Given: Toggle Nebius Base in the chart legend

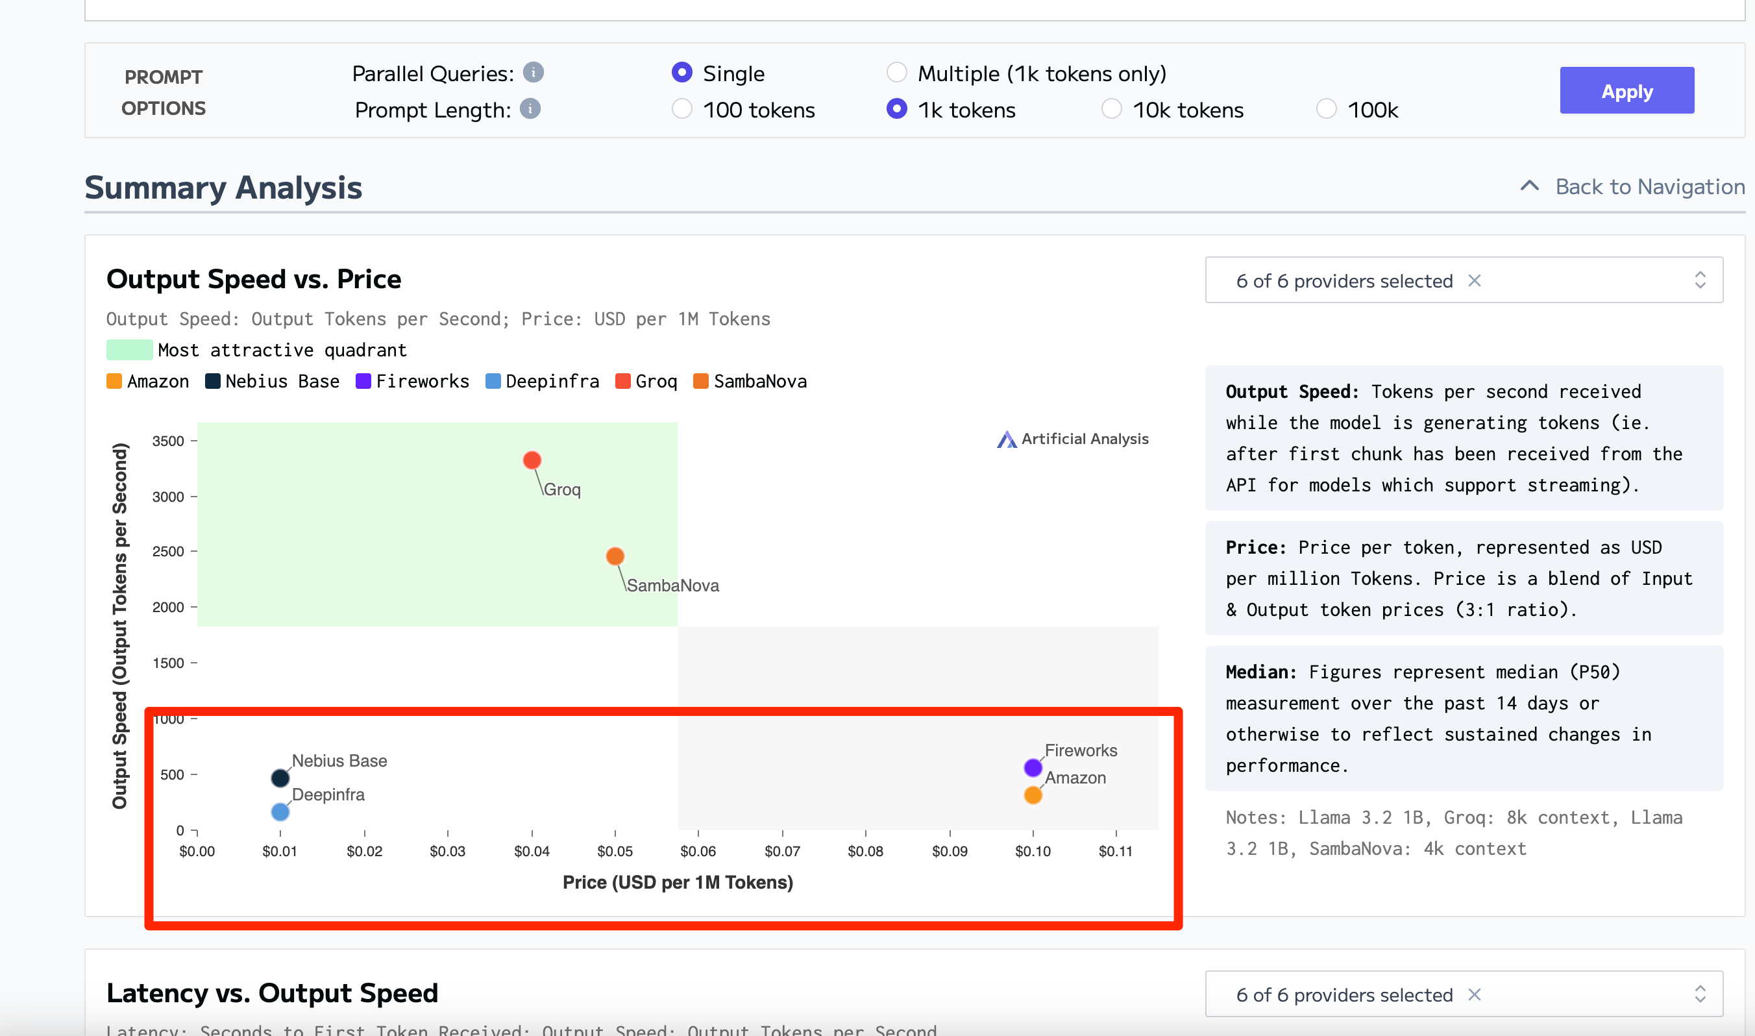Looking at the screenshot, I should 272,381.
